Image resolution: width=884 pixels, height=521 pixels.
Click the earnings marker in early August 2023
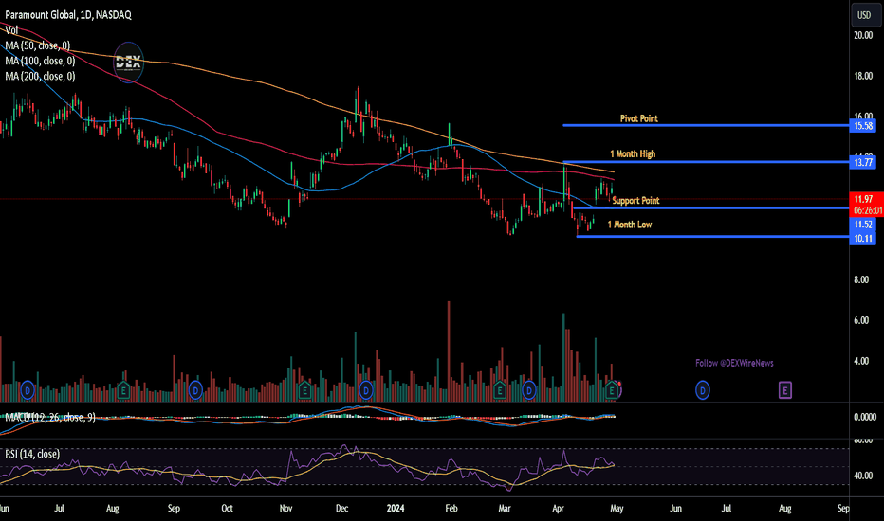(123, 389)
